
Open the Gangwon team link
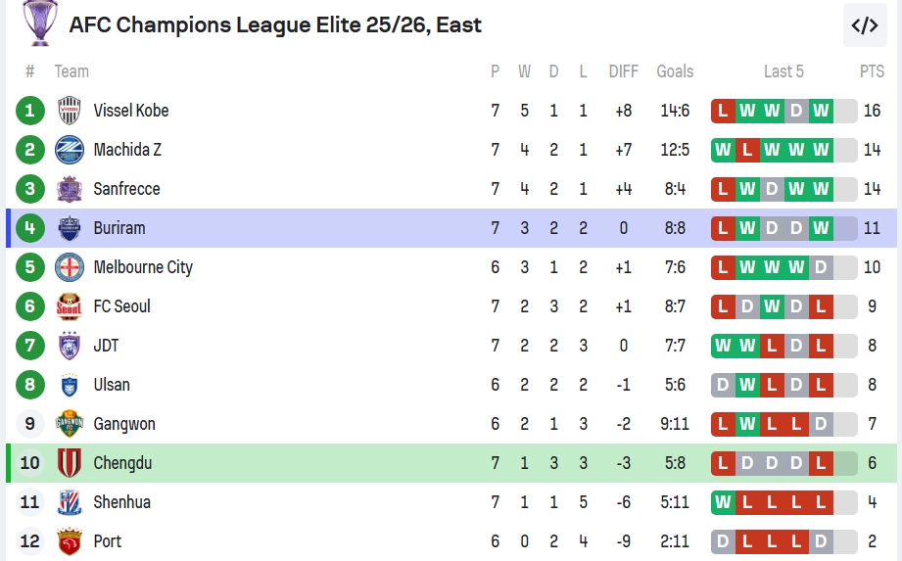[x=124, y=424]
